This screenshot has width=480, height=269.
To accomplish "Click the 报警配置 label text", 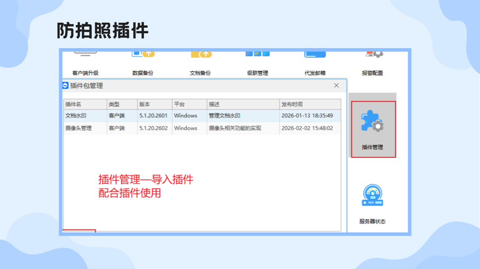I will coord(372,73).
